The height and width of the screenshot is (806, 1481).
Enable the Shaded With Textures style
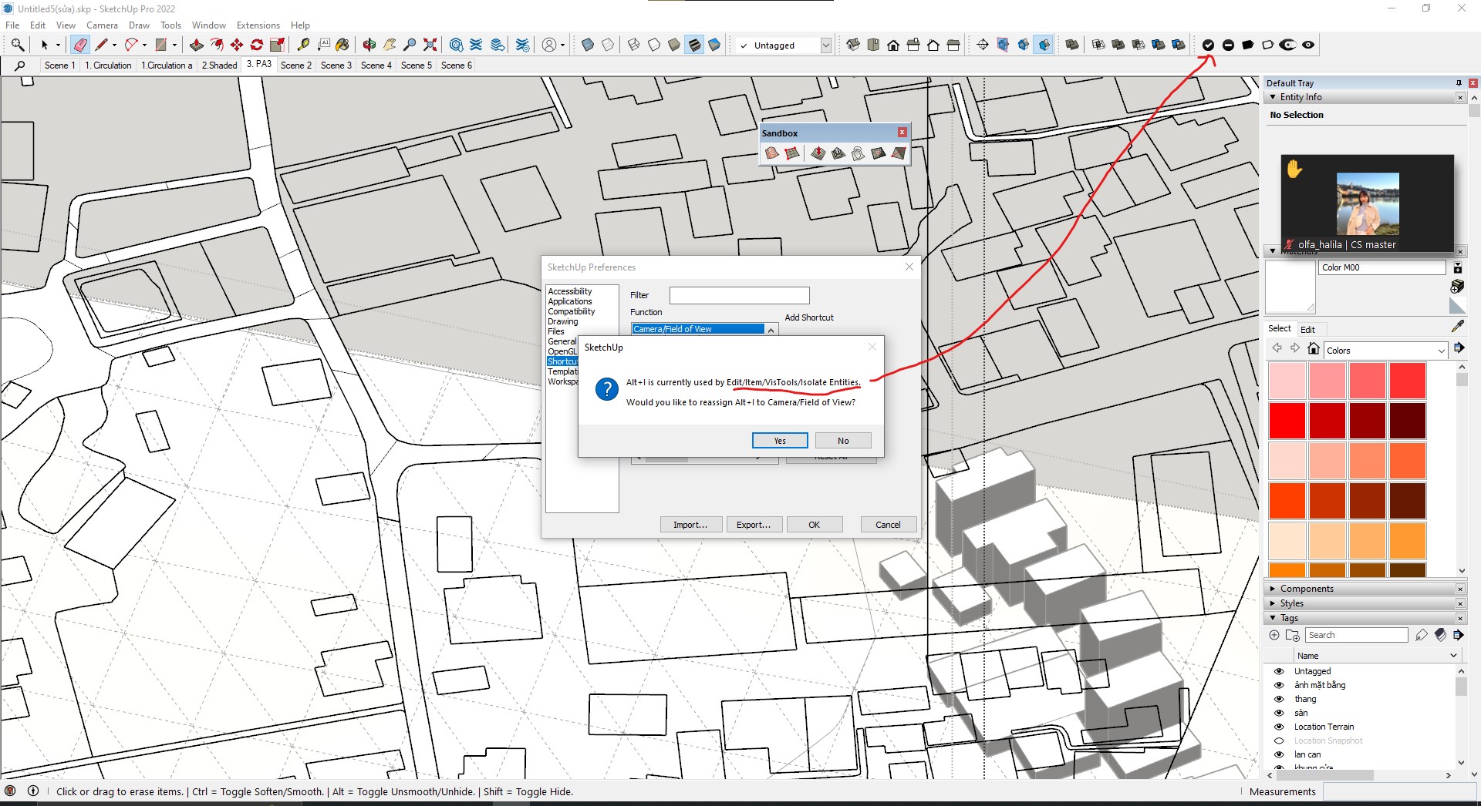[694, 45]
